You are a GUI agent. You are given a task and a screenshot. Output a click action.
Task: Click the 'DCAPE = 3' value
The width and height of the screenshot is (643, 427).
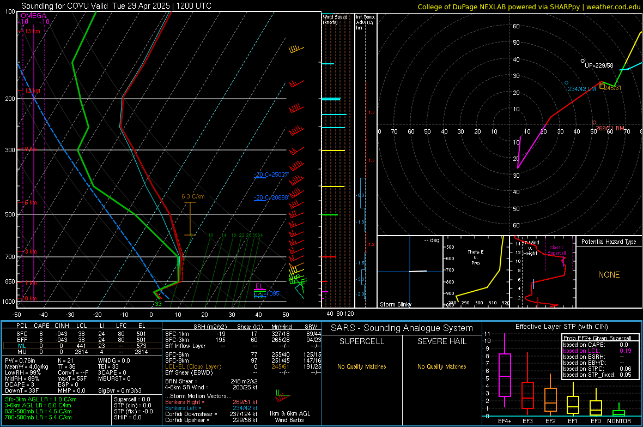20,384
